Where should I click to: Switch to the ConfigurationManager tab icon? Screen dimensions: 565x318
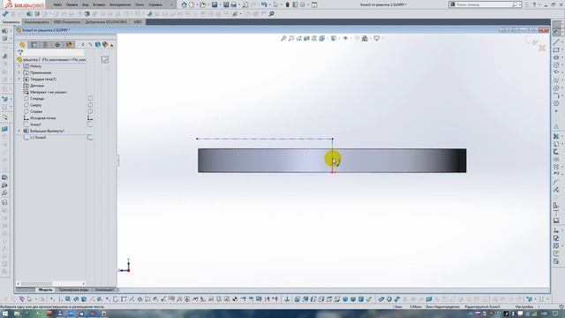click(x=46, y=45)
